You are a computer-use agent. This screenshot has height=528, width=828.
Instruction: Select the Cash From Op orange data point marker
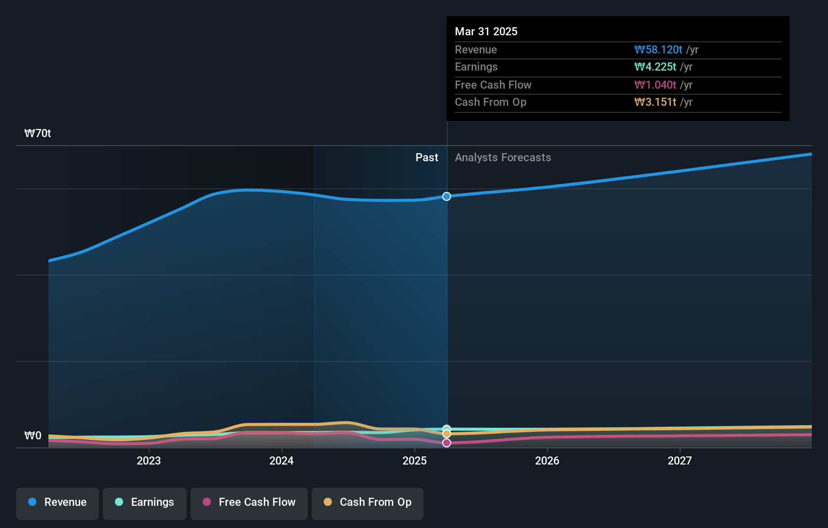click(447, 434)
